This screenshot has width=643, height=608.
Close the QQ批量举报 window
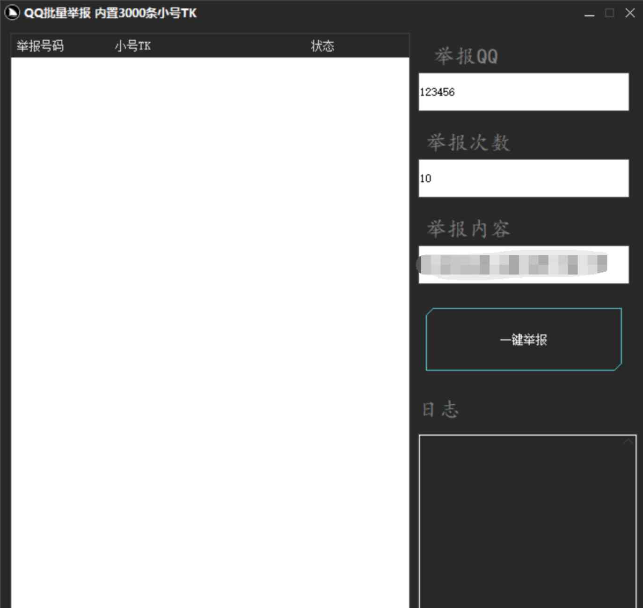click(630, 13)
